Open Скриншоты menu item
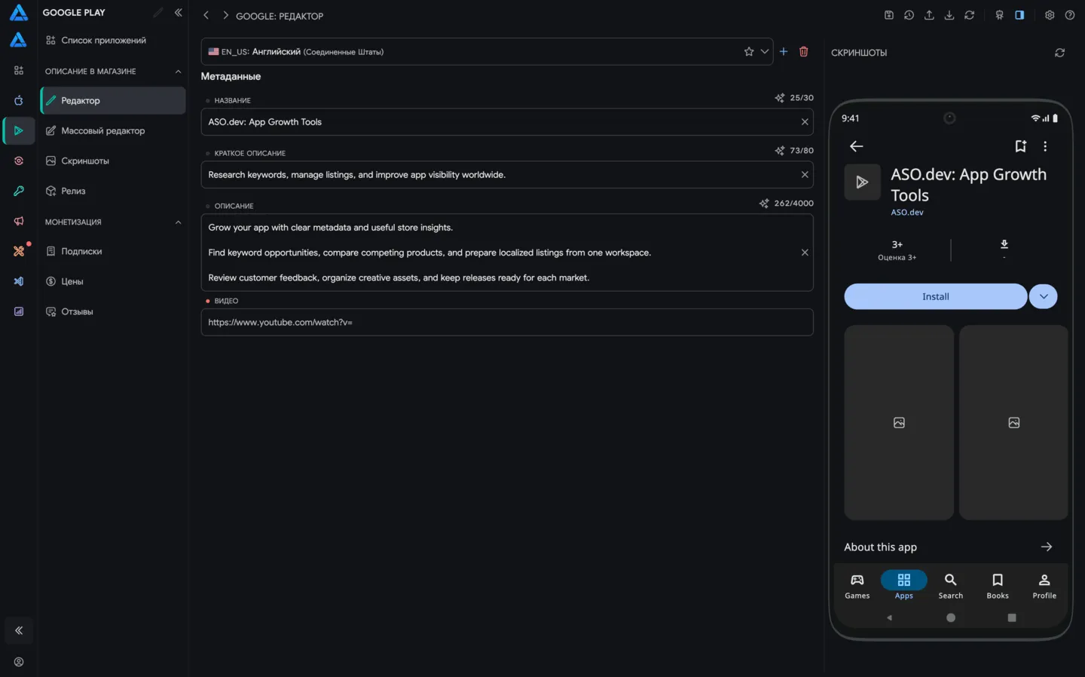The height and width of the screenshot is (677, 1085). click(112, 161)
